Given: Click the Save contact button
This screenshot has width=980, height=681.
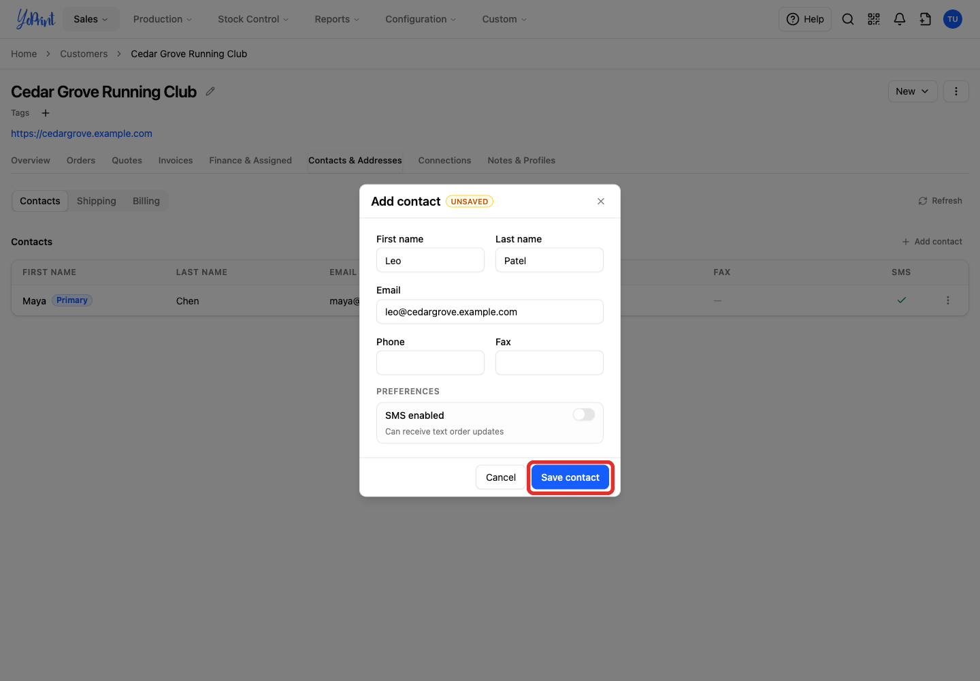Looking at the screenshot, I should coord(570,477).
